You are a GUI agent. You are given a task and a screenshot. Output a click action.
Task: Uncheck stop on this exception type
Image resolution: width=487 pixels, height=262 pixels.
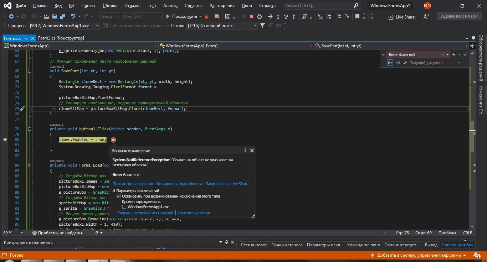coord(119,196)
